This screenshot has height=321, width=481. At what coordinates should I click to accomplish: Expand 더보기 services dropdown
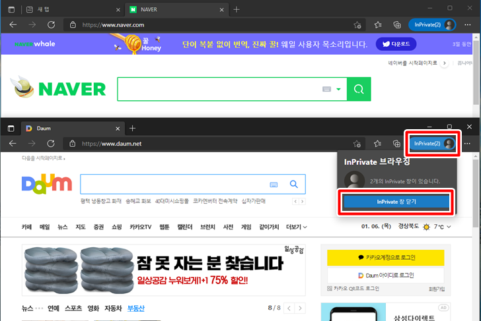[296, 227]
